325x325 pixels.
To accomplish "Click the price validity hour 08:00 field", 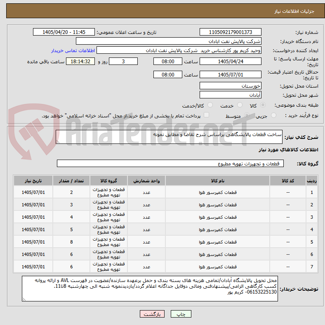I will pos(168,74).
